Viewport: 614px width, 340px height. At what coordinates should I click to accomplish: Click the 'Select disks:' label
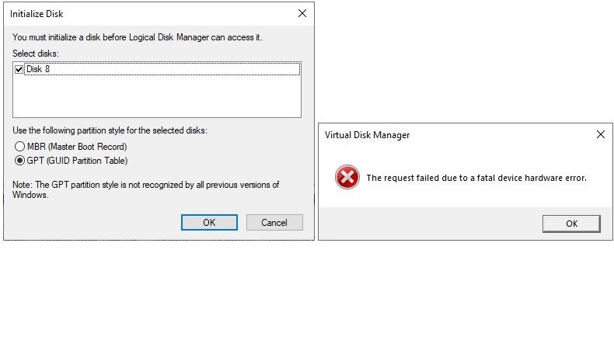36,54
